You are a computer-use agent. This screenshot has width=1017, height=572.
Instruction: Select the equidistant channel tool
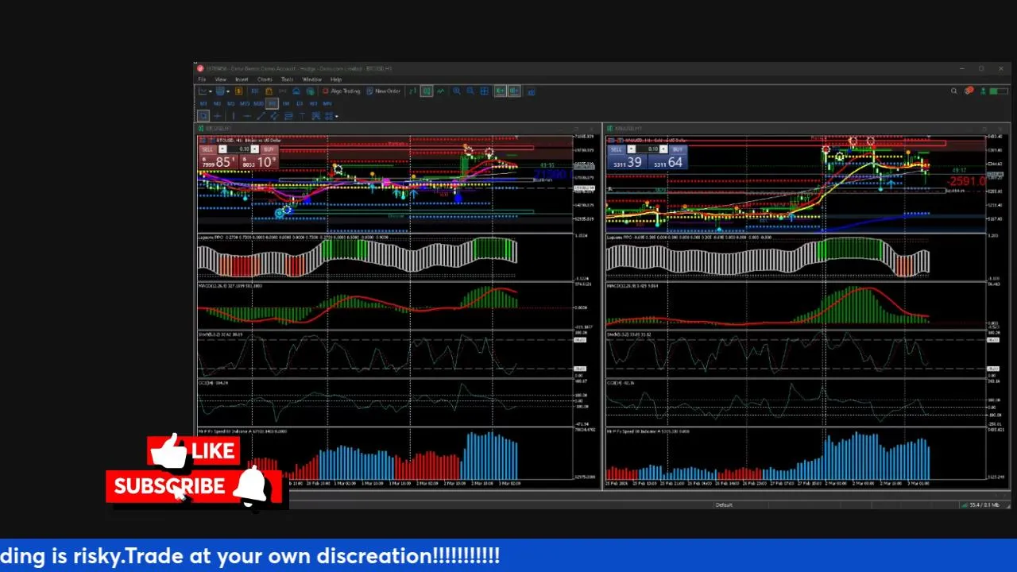click(274, 116)
